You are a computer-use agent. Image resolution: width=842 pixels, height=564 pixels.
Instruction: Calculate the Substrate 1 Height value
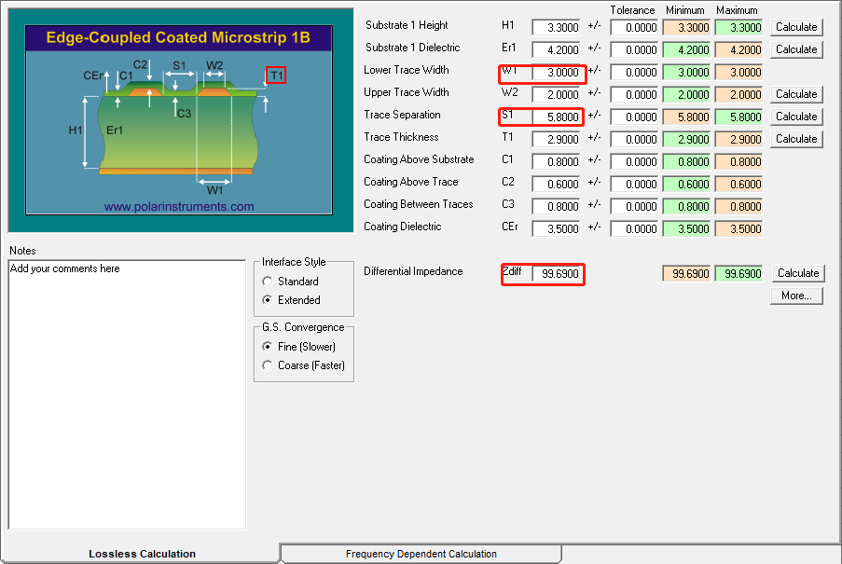click(796, 27)
